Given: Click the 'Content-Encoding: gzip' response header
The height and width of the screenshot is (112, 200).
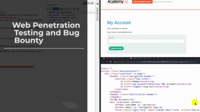Looking at the screenshot, I should (x=62, y=18).
